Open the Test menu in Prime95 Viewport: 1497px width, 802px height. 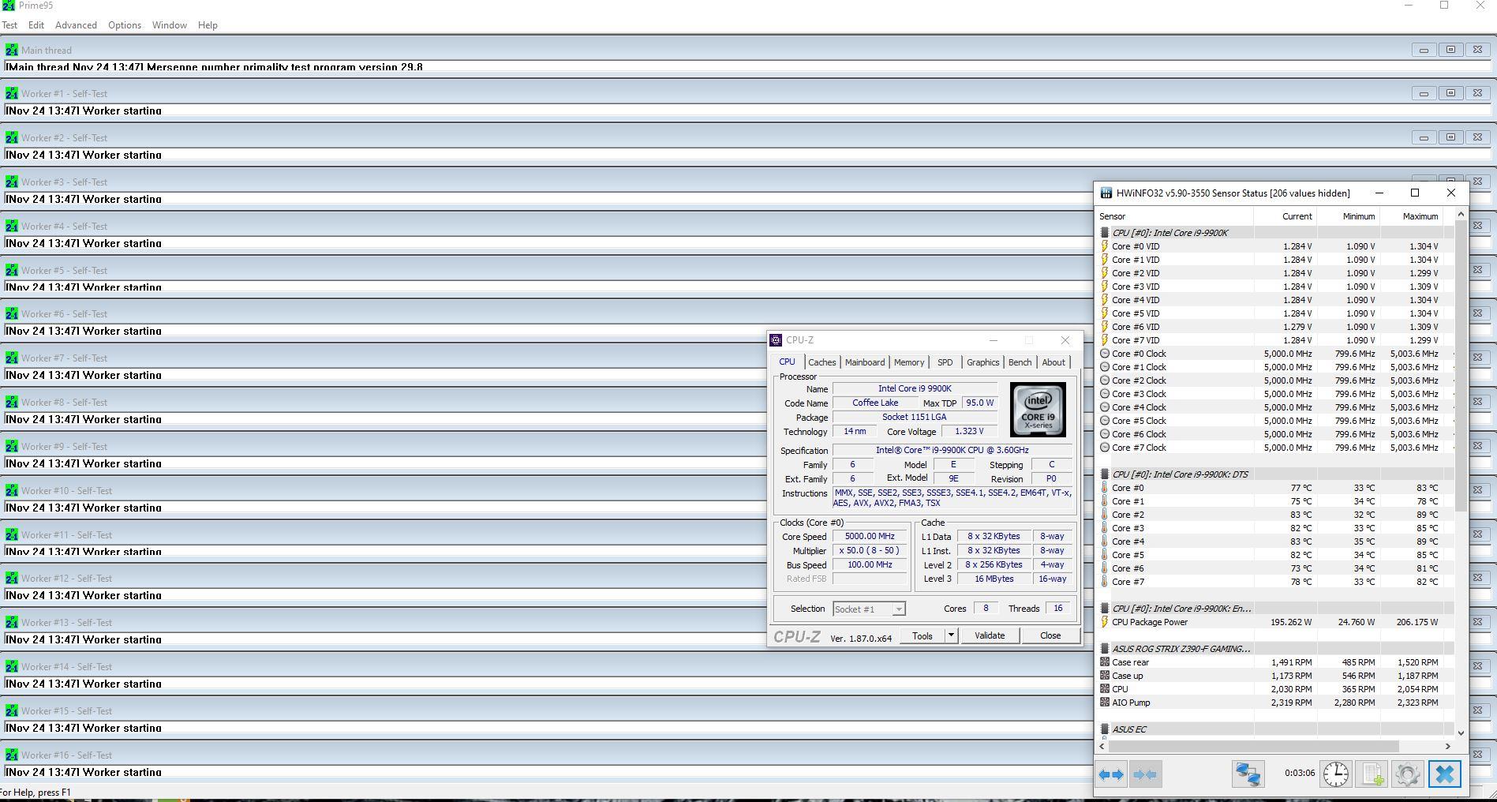(9, 25)
